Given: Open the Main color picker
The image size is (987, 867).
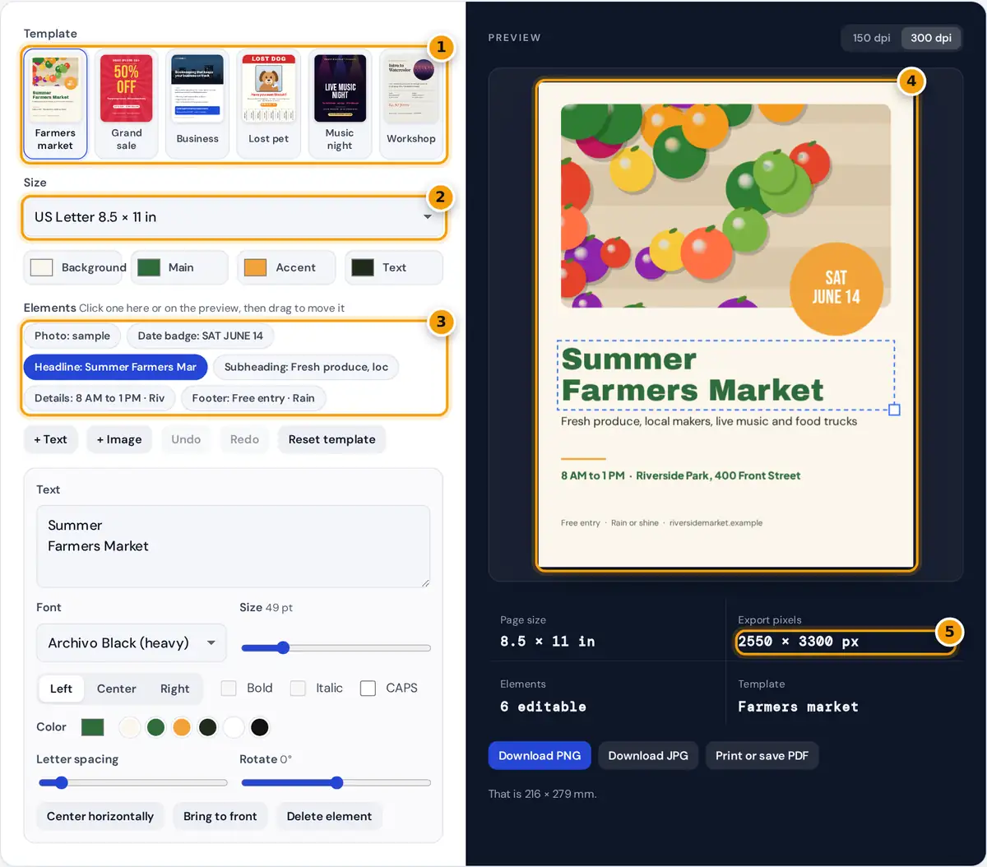Looking at the screenshot, I should click(x=179, y=267).
